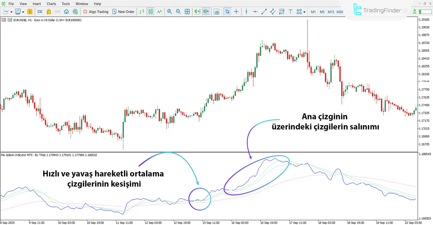Viewport: 433px width, 225px height.
Task: Switch timeframe to M15
Action: [x=331, y=12]
